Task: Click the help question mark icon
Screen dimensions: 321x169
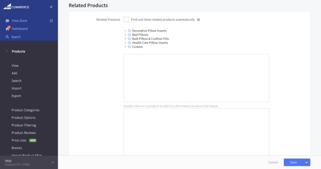Action: pyautogui.click(x=198, y=20)
